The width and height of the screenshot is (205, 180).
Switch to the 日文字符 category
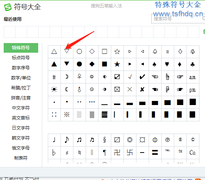[x=21, y=128]
